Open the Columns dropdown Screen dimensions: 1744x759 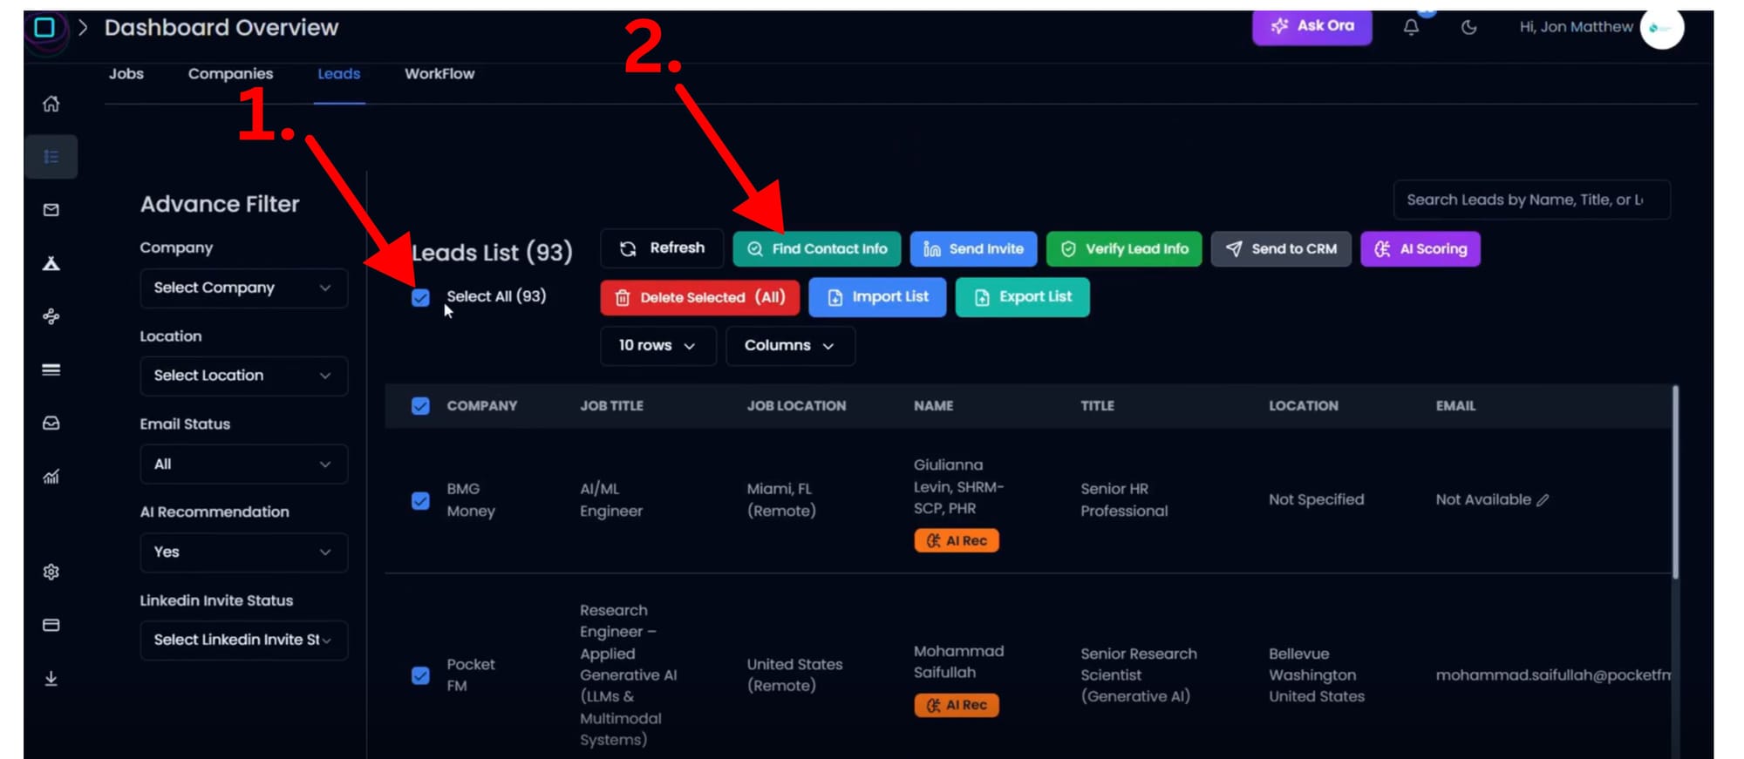click(789, 346)
